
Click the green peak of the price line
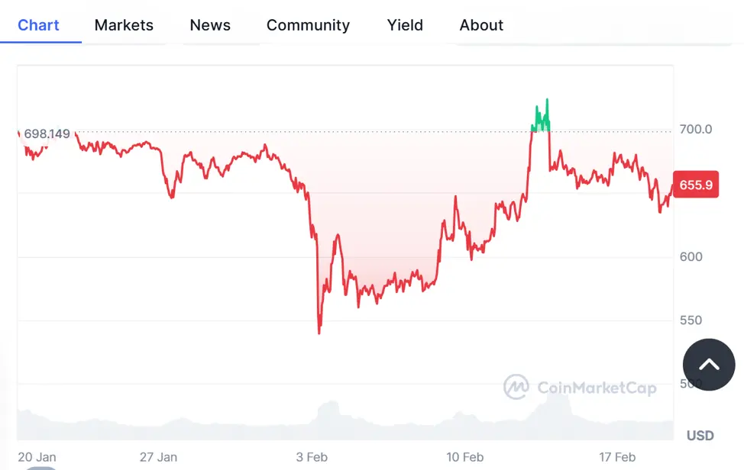(x=547, y=101)
